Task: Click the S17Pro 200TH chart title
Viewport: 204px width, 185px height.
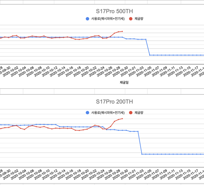Action: (x=114, y=102)
